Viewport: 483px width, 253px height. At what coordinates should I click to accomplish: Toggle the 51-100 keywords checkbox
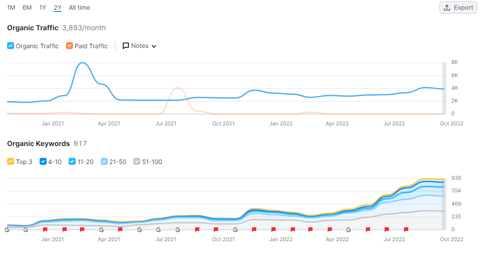[137, 161]
